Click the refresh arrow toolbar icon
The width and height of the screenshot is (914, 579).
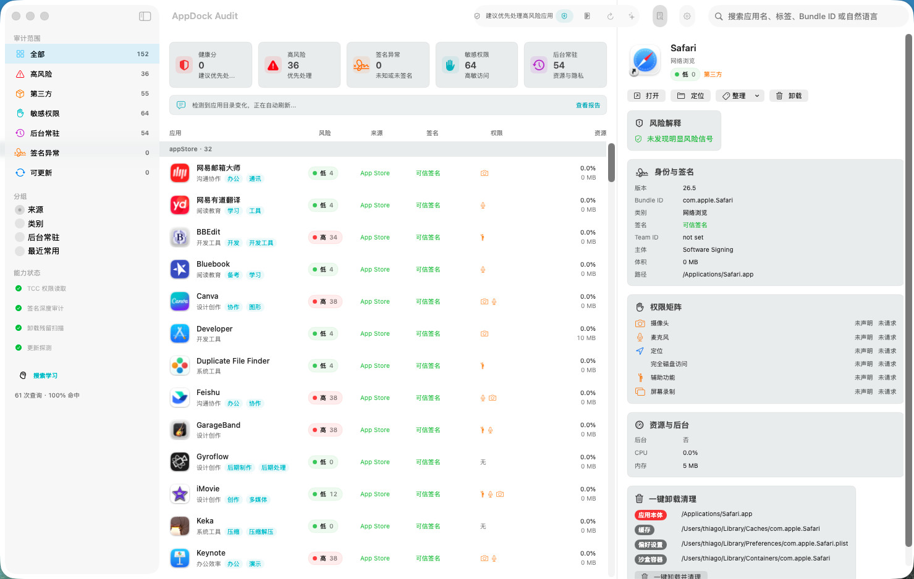point(610,16)
